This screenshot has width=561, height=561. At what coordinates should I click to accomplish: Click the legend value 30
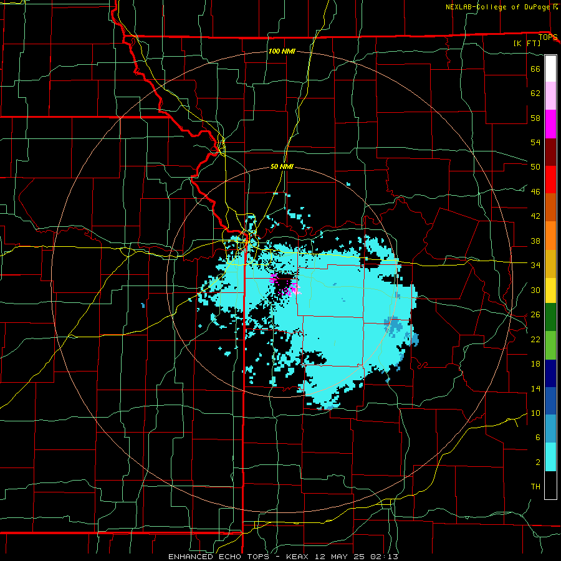(535, 290)
